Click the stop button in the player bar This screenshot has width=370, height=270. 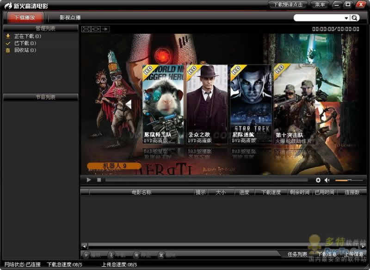click(99, 180)
